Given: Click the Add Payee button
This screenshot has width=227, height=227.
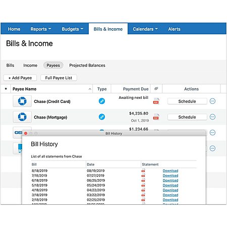Looking at the screenshot, I should coord(20,78).
